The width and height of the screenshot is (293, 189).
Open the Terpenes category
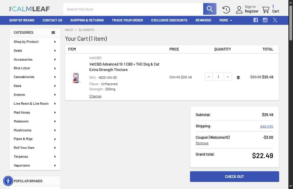point(21,157)
